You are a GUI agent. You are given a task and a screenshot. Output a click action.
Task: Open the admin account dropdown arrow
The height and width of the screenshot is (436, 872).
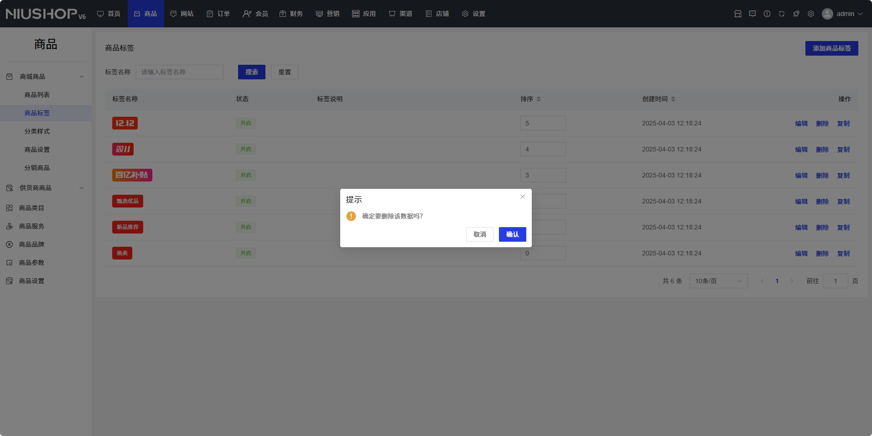coord(860,14)
